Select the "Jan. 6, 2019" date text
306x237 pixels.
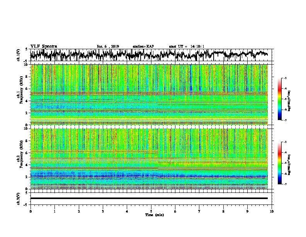(x=108, y=46)
